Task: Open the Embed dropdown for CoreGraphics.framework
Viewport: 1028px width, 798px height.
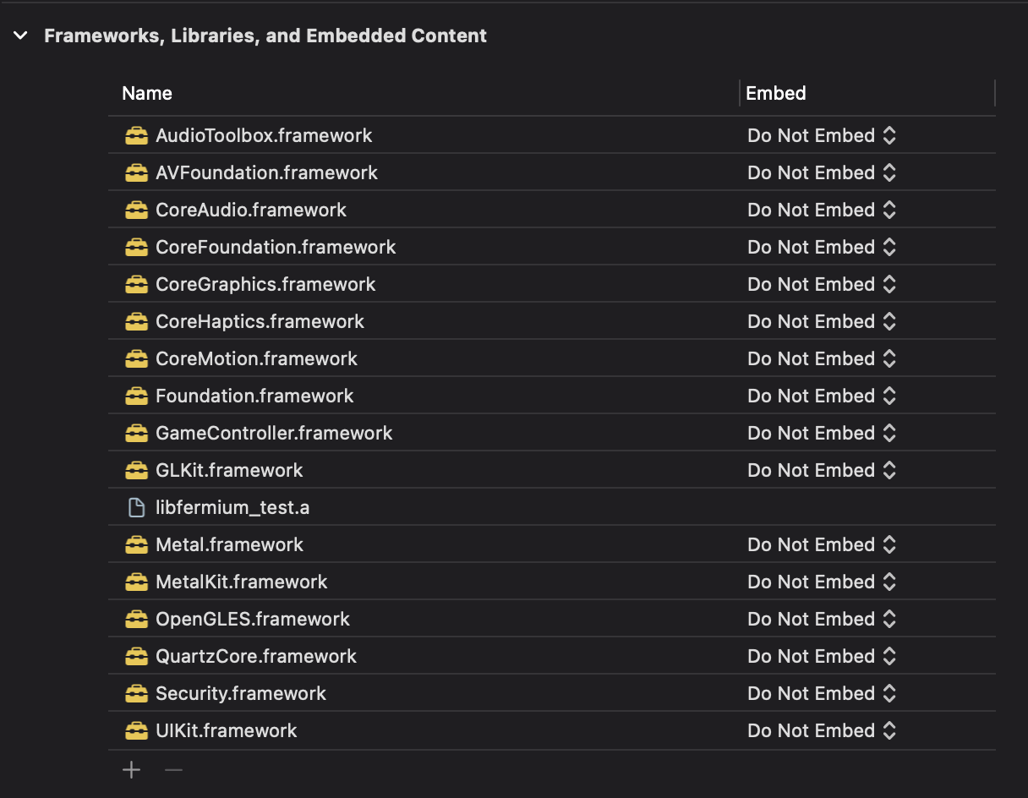Action: [x=889, y=284]
